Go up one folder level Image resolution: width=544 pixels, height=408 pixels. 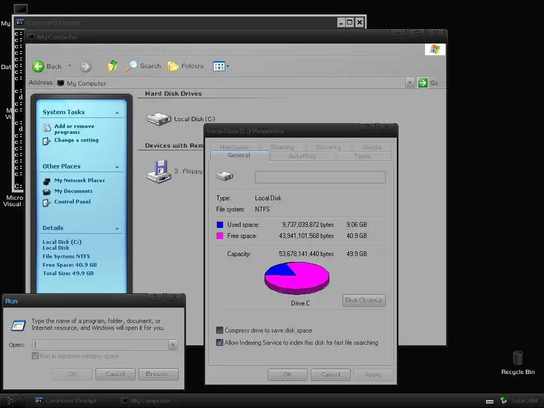point(113,65)
